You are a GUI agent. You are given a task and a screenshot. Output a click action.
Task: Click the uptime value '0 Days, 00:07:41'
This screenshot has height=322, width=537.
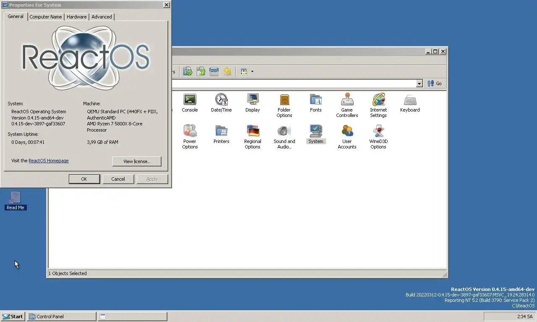pos(28,142)
